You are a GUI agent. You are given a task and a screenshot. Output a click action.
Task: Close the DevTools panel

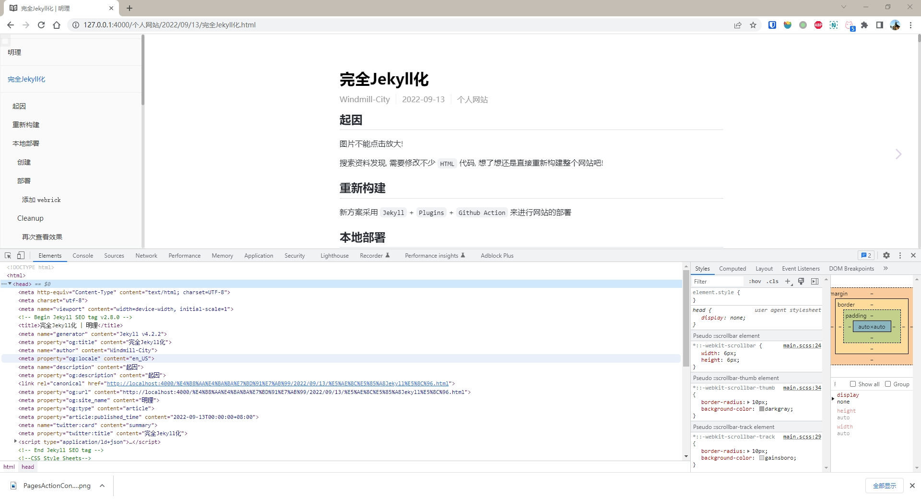[x=913, y=255]
